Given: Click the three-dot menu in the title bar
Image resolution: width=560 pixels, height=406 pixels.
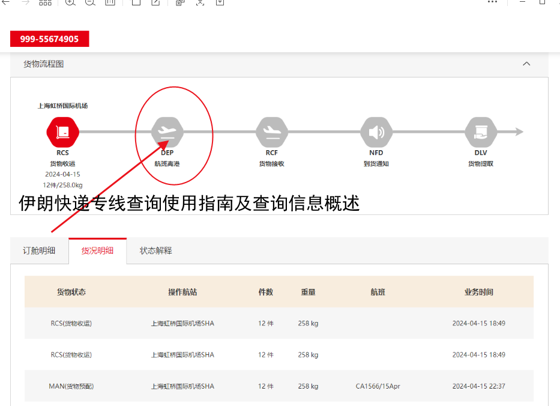Looking at the screenshot, I should tap(492, 3).
